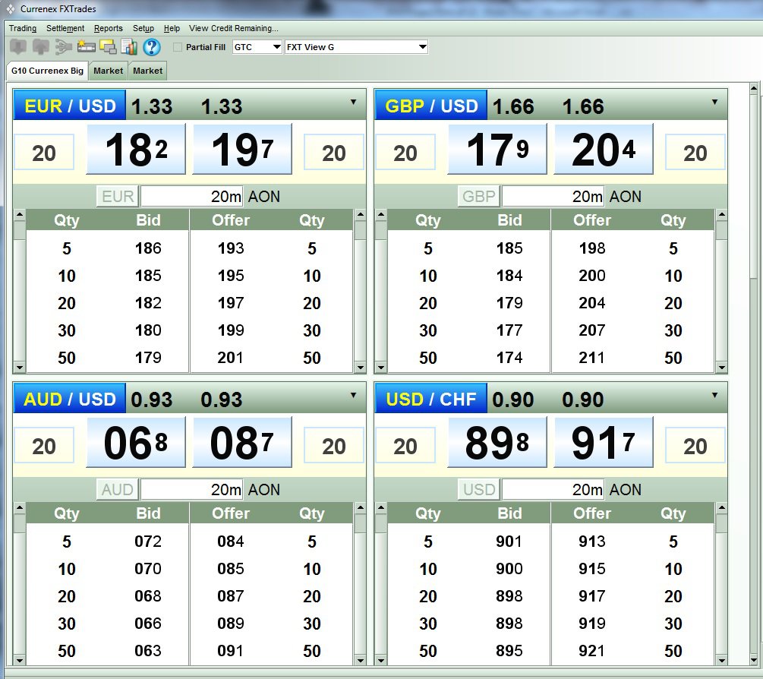
Task: Click the USD currency button in USD / CHF panel
Action: point(479,489)
